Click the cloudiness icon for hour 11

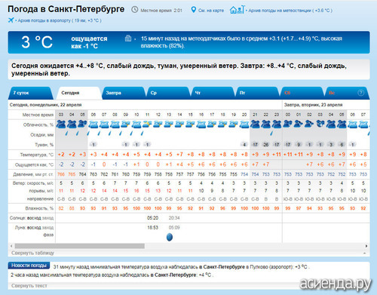(147, 124)
